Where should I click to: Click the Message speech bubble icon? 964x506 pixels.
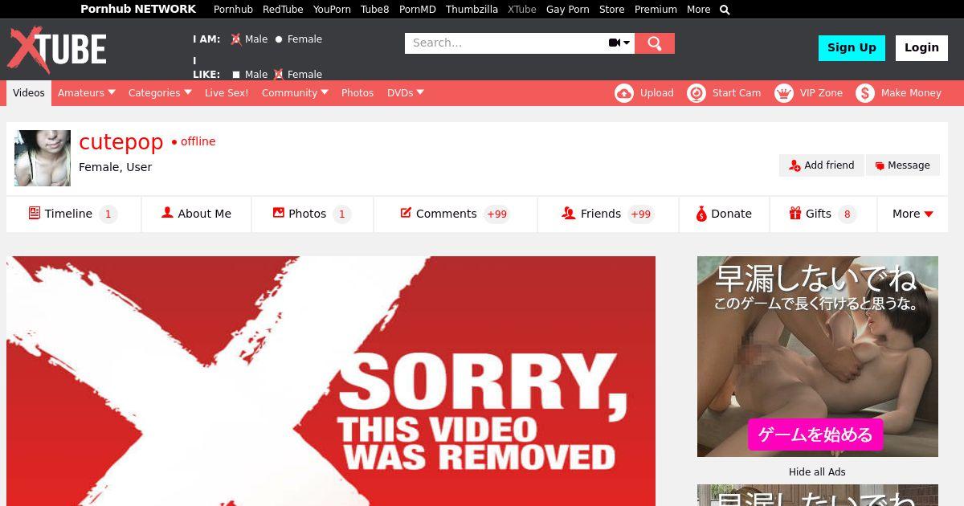pyautogui.click(x=880, y=166)
